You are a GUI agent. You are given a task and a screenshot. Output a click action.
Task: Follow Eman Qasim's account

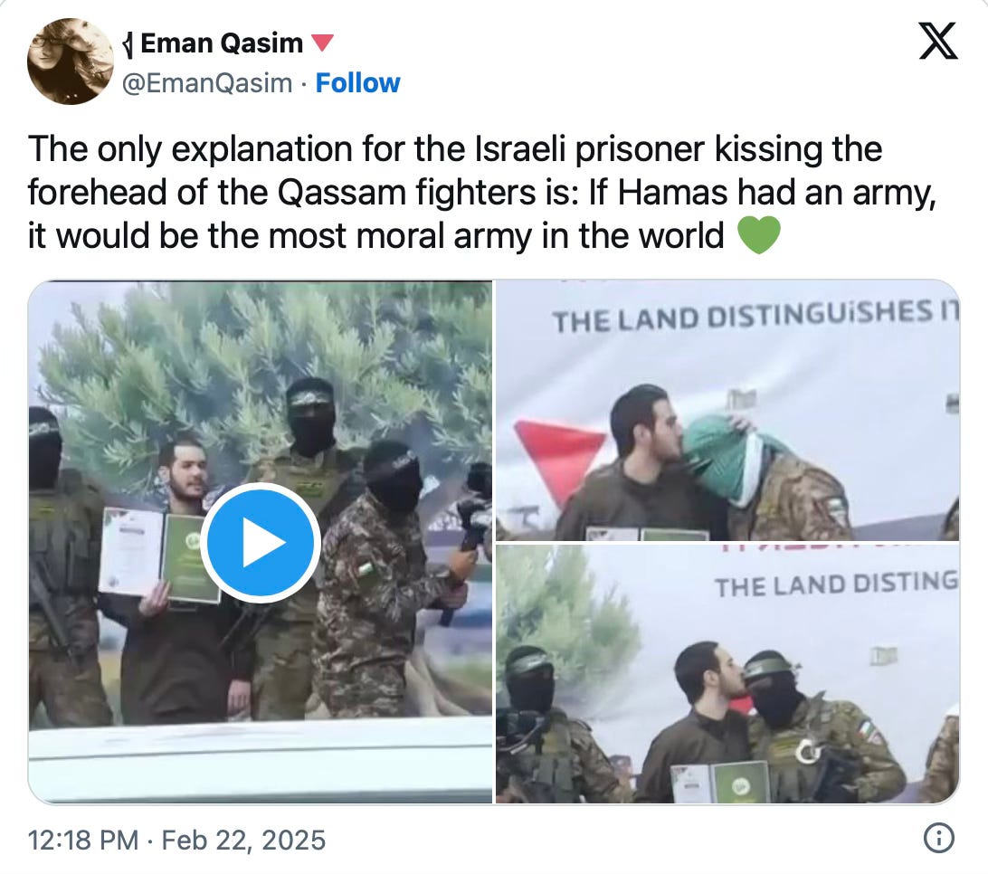tap(357, 83)
